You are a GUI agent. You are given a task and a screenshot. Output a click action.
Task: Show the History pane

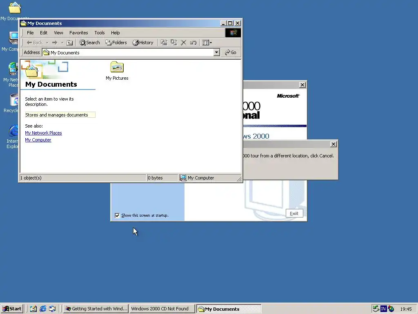143,43
